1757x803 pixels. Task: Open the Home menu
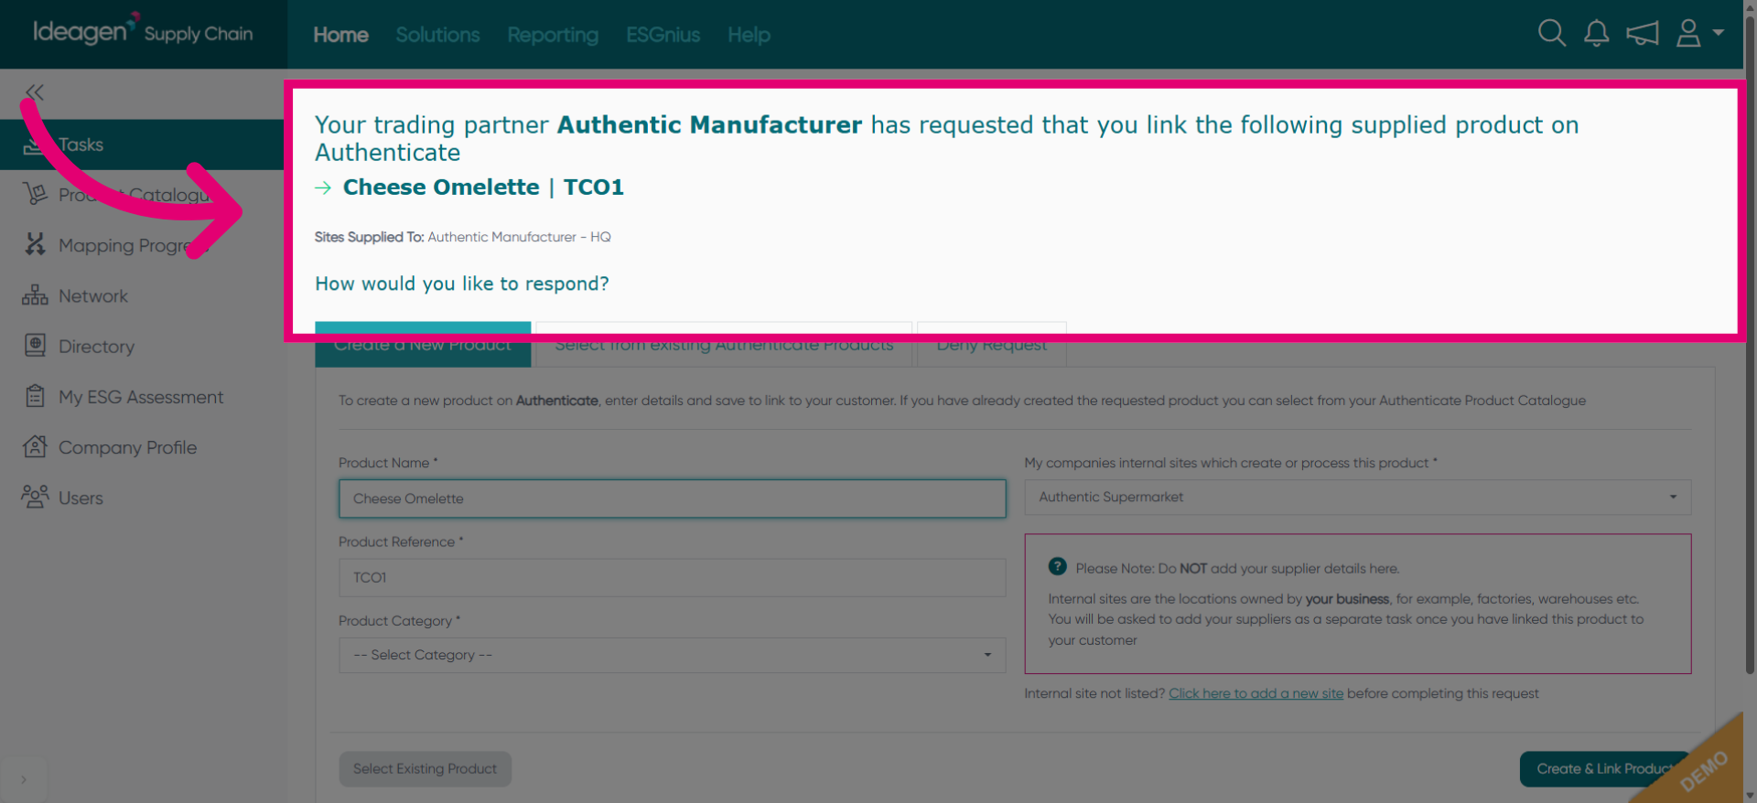pos(340,35)
